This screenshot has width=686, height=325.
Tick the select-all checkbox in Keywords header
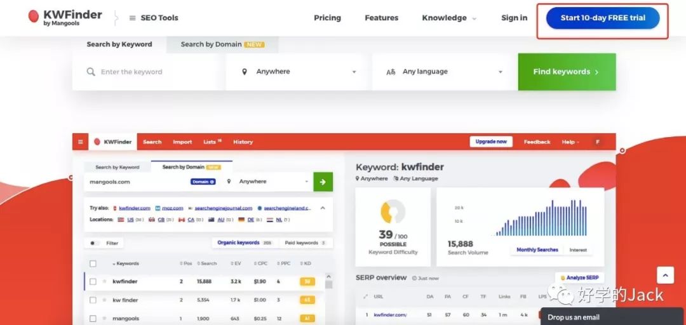93,263
